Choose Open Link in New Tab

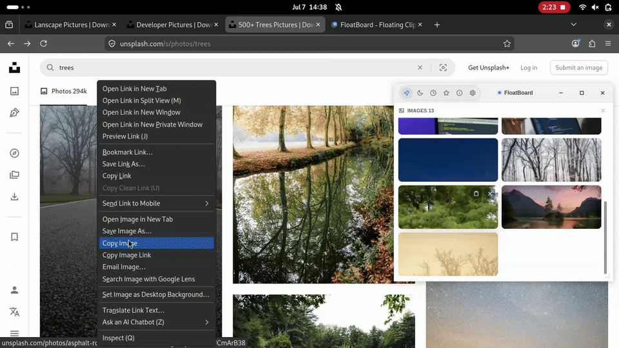(156, 89)
